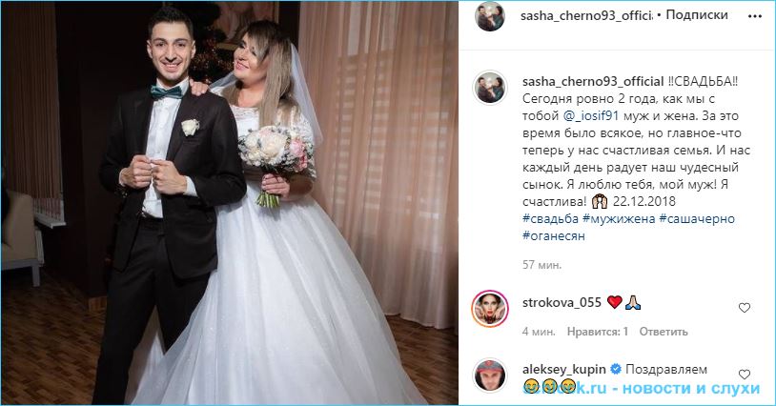Like the aleksey_kupin comment heart
Screen dimensions: 776x406
tap(745, 375)
